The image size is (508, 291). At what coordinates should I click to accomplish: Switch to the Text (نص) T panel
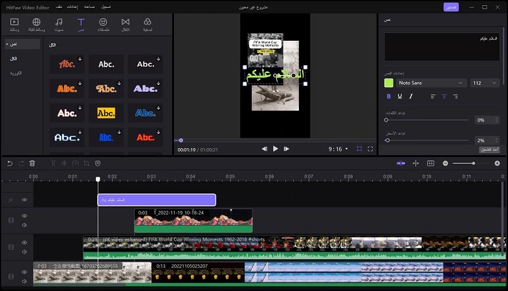point(81,25)
